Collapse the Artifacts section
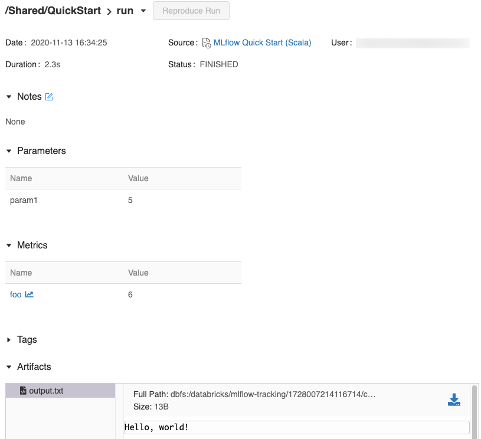This screenshot has width=481, height=439. click(x=9, y=367)
